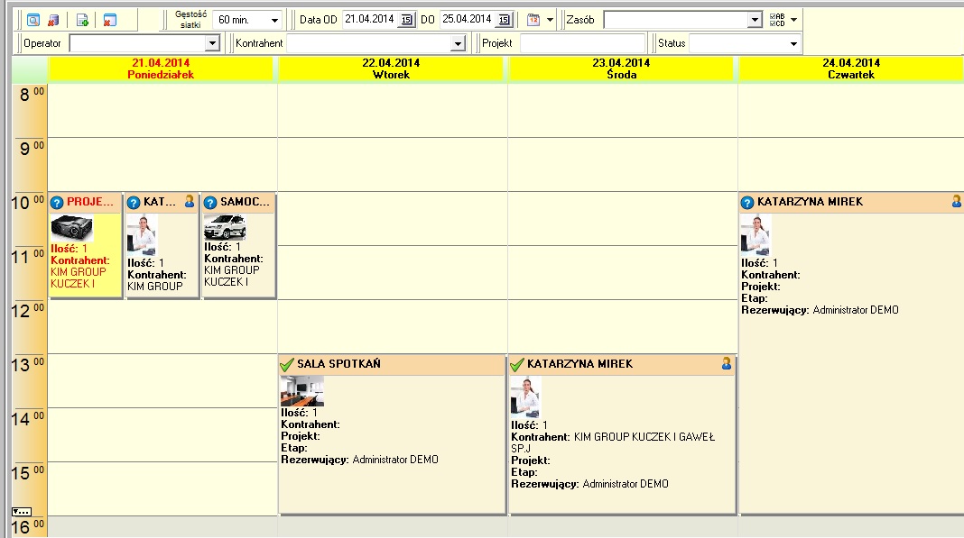Click woman photo in Wednesday KATARZYNA MIREK reservation

coord(525,397)
